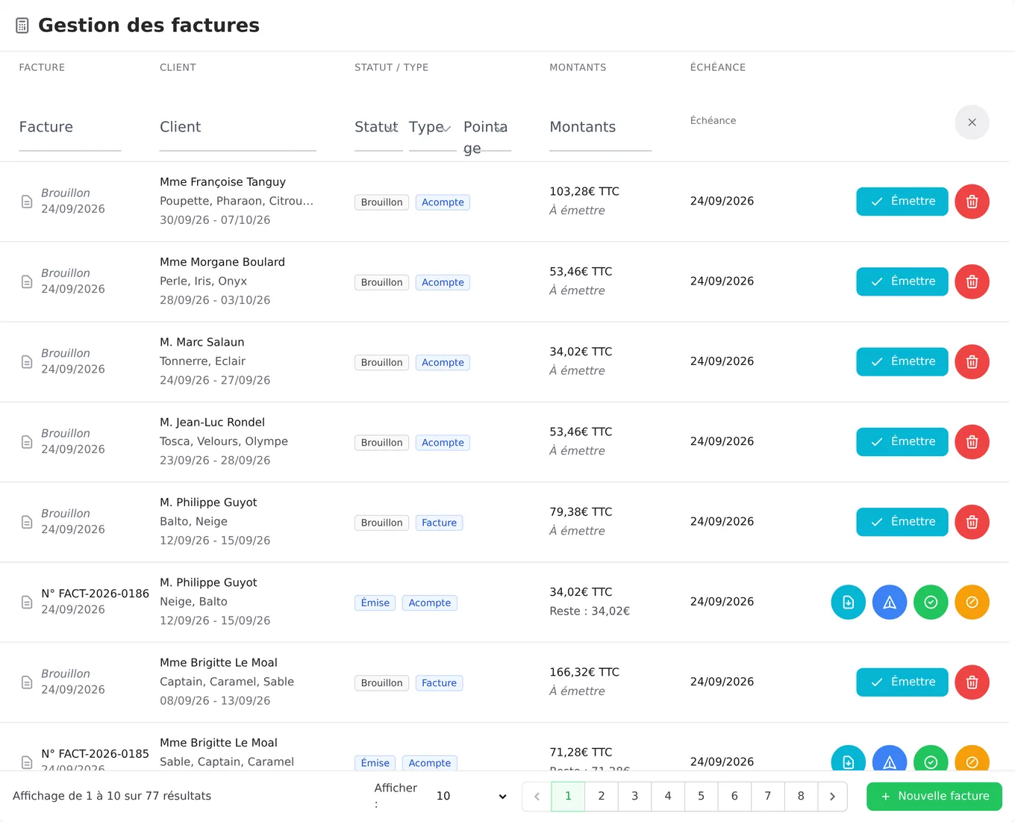
Task: Click document icon on Françoise Tanguy's row
Action: [27, 202]
